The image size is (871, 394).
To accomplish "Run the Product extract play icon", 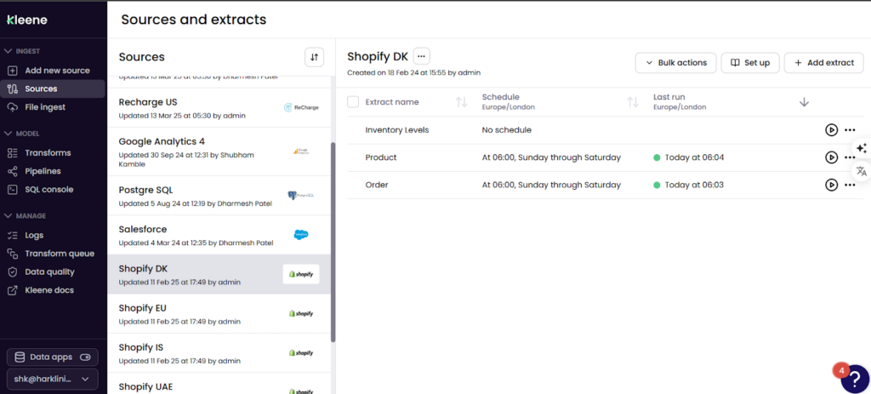I will click(831, 157).
